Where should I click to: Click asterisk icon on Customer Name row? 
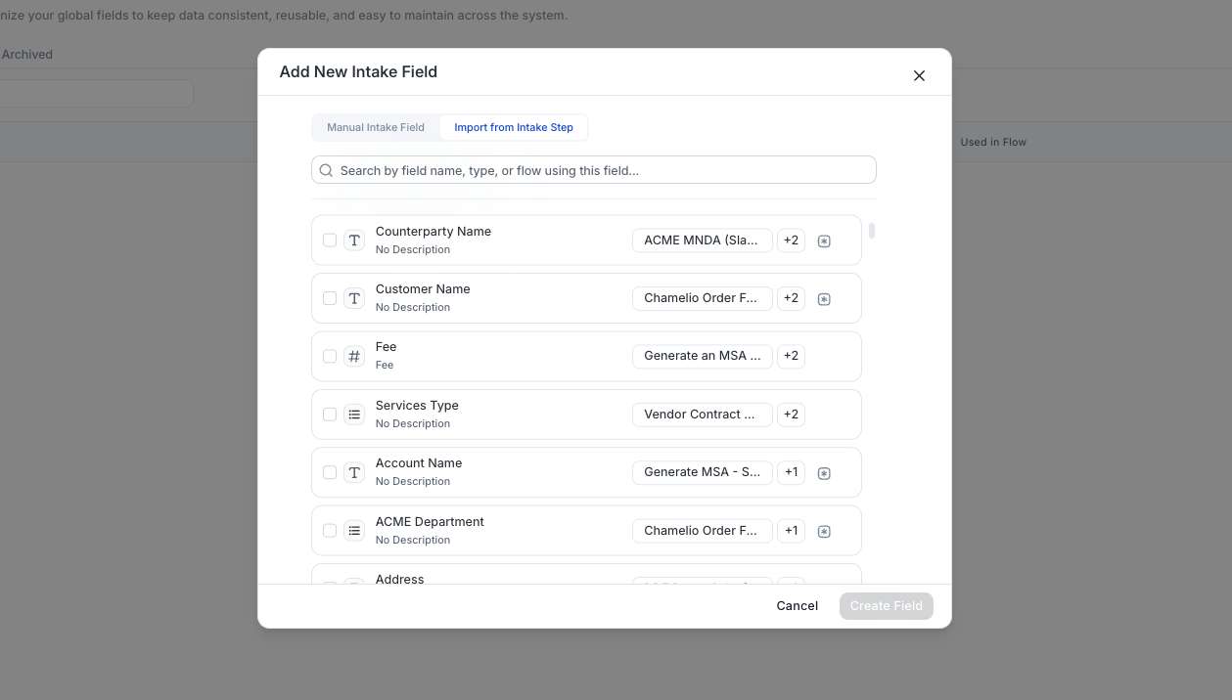tap(824, 299)
